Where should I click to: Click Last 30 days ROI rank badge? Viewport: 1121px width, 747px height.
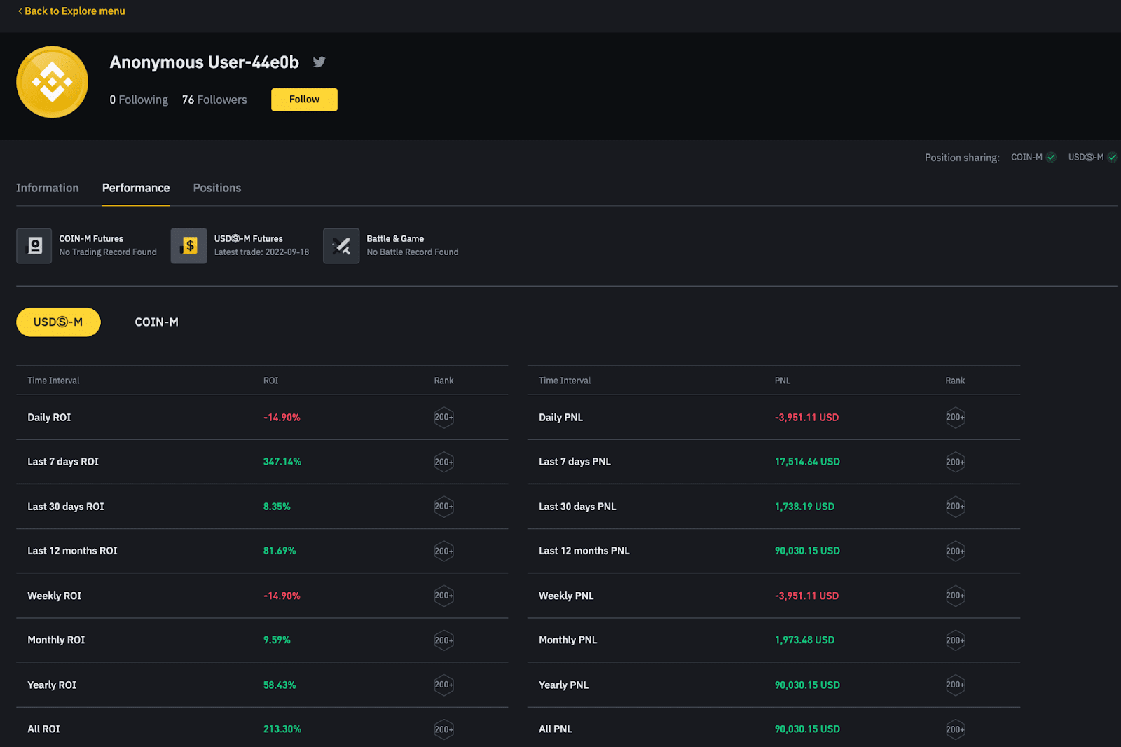(443, 507)
